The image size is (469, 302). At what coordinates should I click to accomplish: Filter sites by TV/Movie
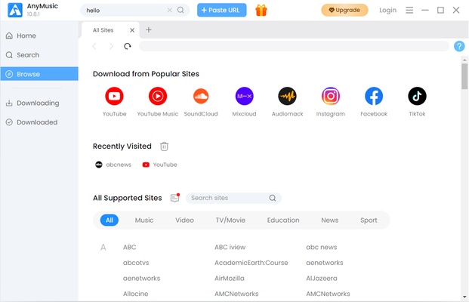230,220
